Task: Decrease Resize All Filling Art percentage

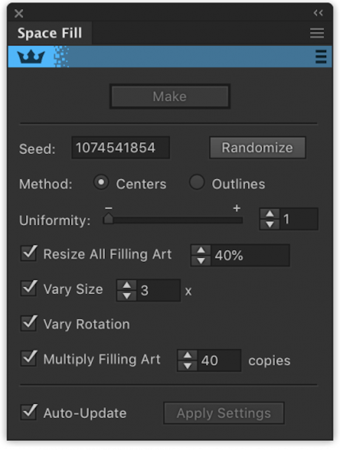Action: (x=201, y=260)
